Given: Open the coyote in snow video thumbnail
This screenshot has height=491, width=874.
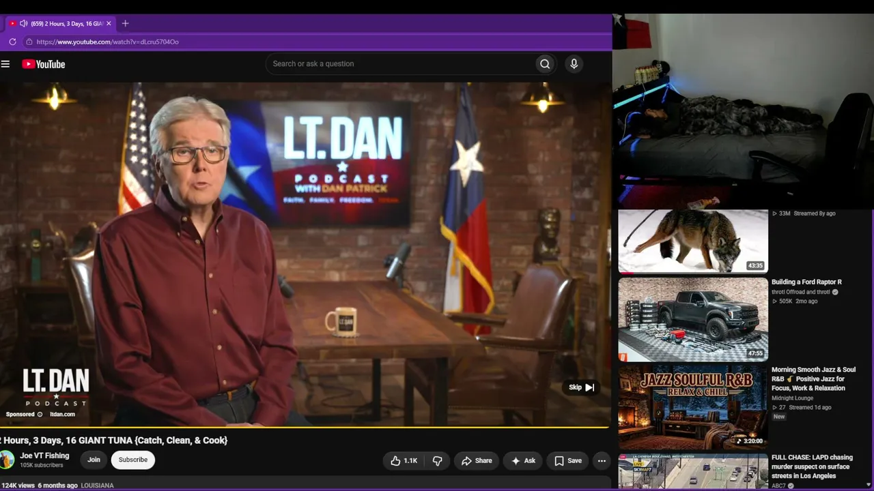Looking at the screenshot, I should [x=693, y=241].
